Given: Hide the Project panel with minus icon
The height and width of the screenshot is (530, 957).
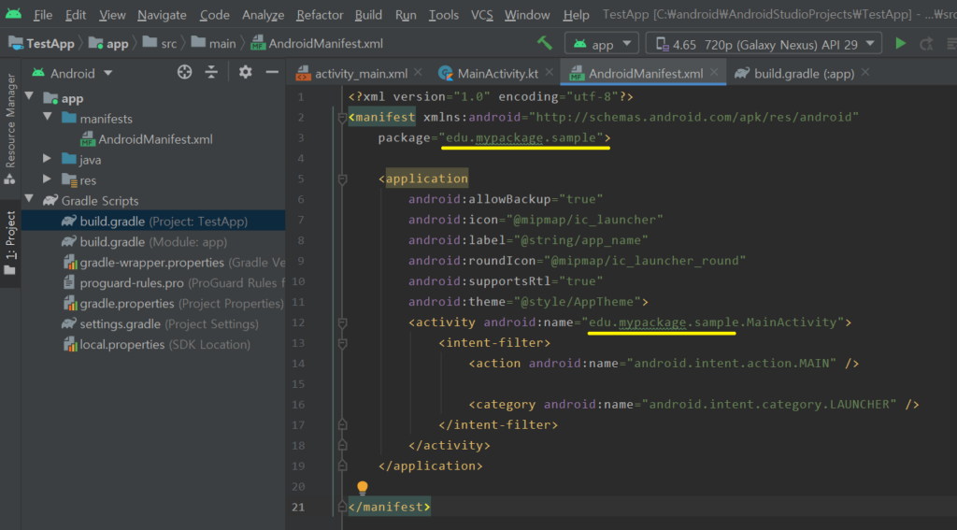Looking at the screenshot, I should [x=272, y=73].
